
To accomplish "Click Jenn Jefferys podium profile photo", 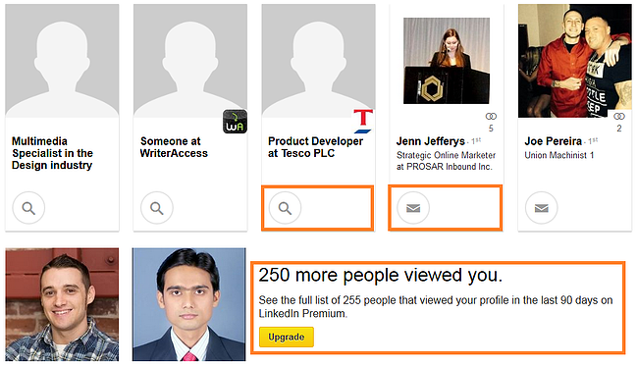I will pyautogui.click(x=447, y=61).
